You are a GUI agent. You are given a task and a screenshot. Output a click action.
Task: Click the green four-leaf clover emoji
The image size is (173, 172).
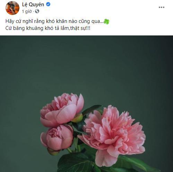[x=106, y=22]
